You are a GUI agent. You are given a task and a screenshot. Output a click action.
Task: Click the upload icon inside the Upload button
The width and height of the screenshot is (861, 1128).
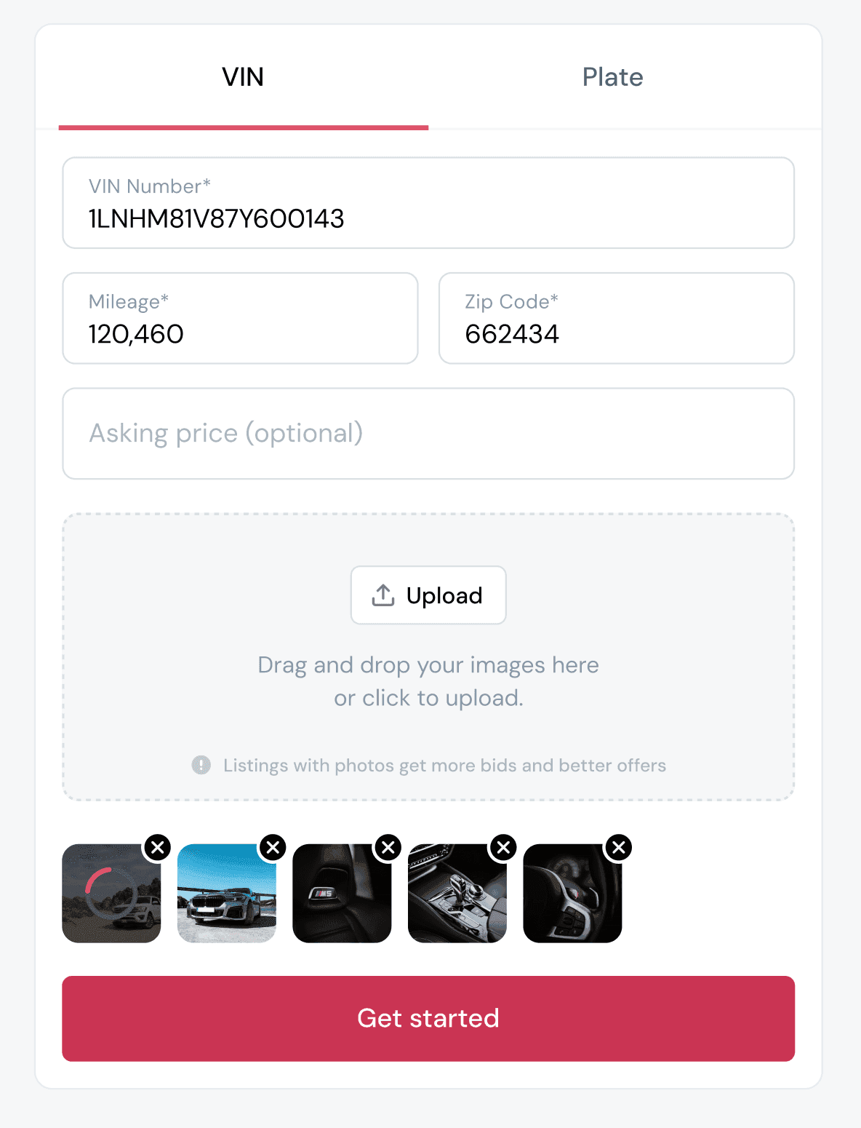(x=383, y=595)
